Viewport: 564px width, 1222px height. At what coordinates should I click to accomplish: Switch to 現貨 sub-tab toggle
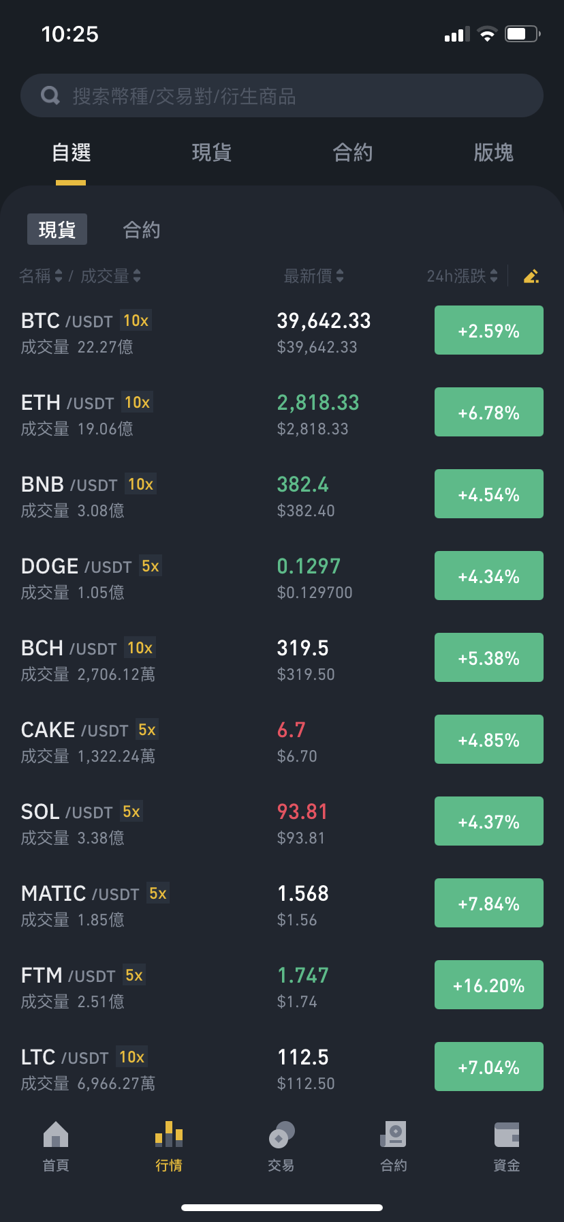tap(57, 229)
